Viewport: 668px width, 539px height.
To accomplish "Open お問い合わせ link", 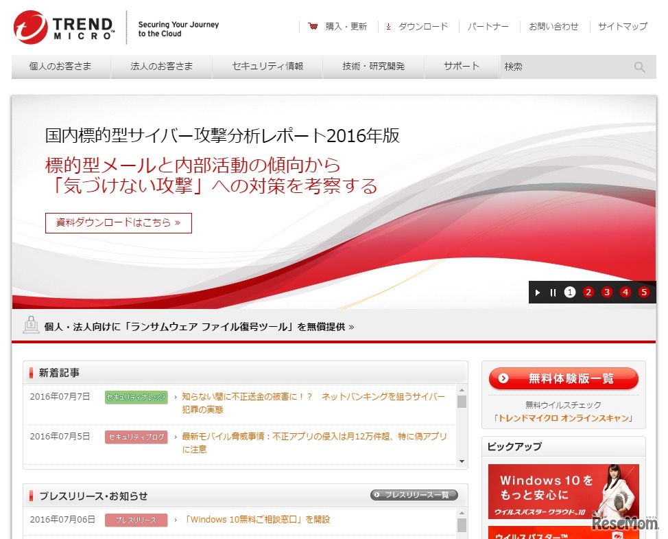I will 553,27.
